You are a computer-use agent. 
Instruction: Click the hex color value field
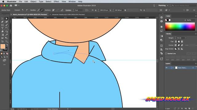pyautogui.click(x=191, y=20)
